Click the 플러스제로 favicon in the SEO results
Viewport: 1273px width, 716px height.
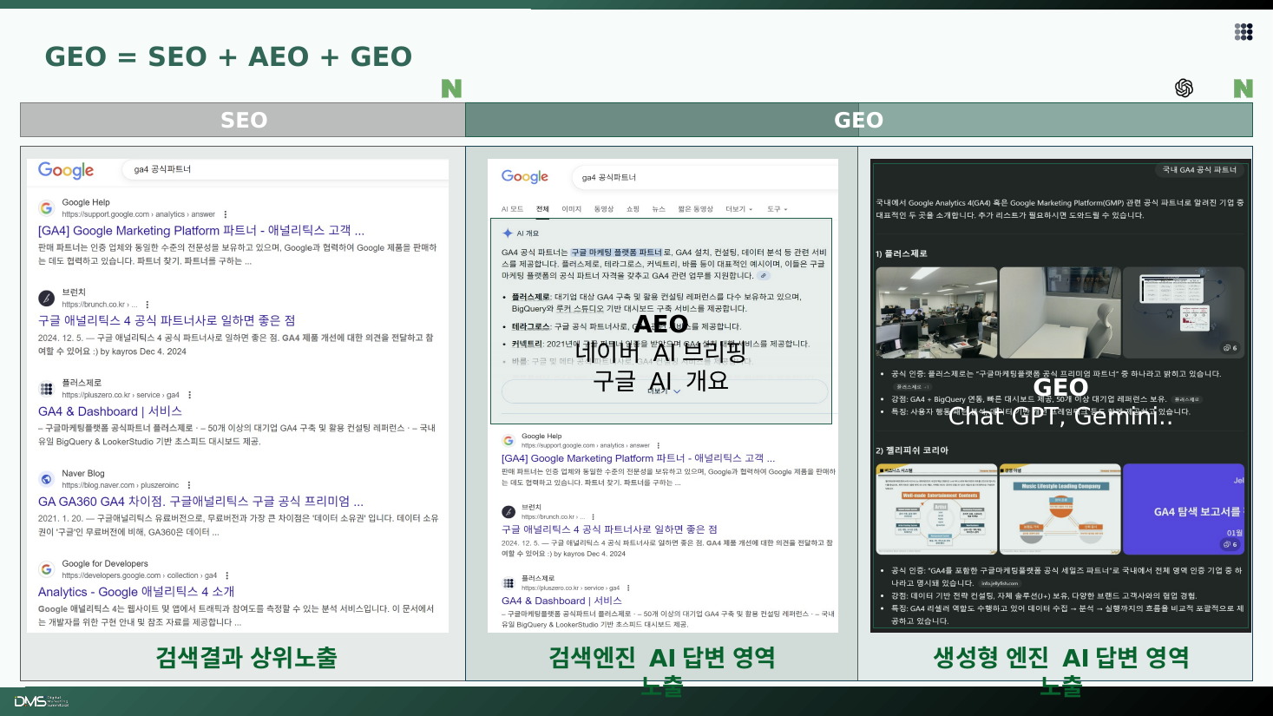46,389
